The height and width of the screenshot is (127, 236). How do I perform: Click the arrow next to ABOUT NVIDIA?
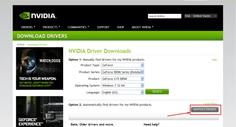pyautogui.click(x=153, y=27)
